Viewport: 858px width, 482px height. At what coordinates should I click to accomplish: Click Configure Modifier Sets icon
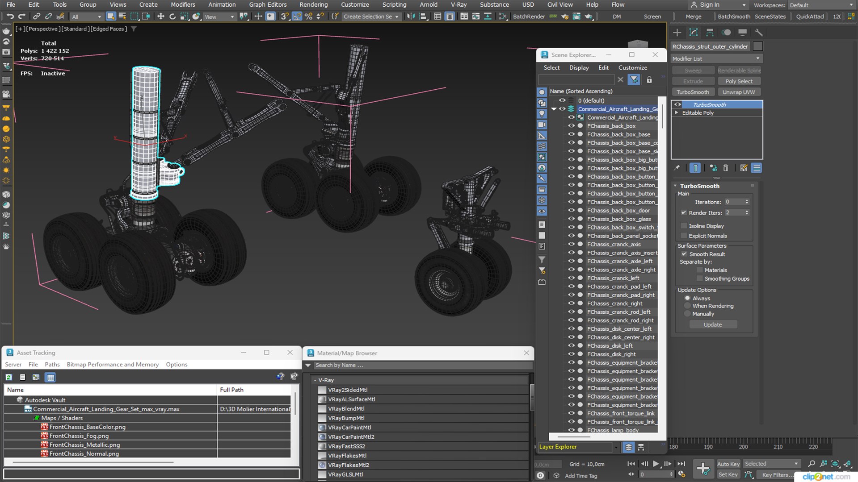744,168
